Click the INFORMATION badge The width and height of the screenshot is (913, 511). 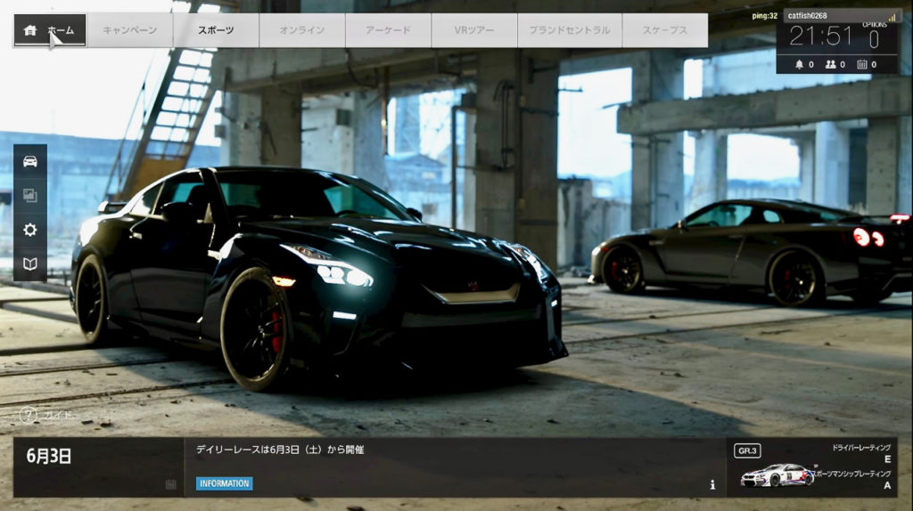(224, 483)
